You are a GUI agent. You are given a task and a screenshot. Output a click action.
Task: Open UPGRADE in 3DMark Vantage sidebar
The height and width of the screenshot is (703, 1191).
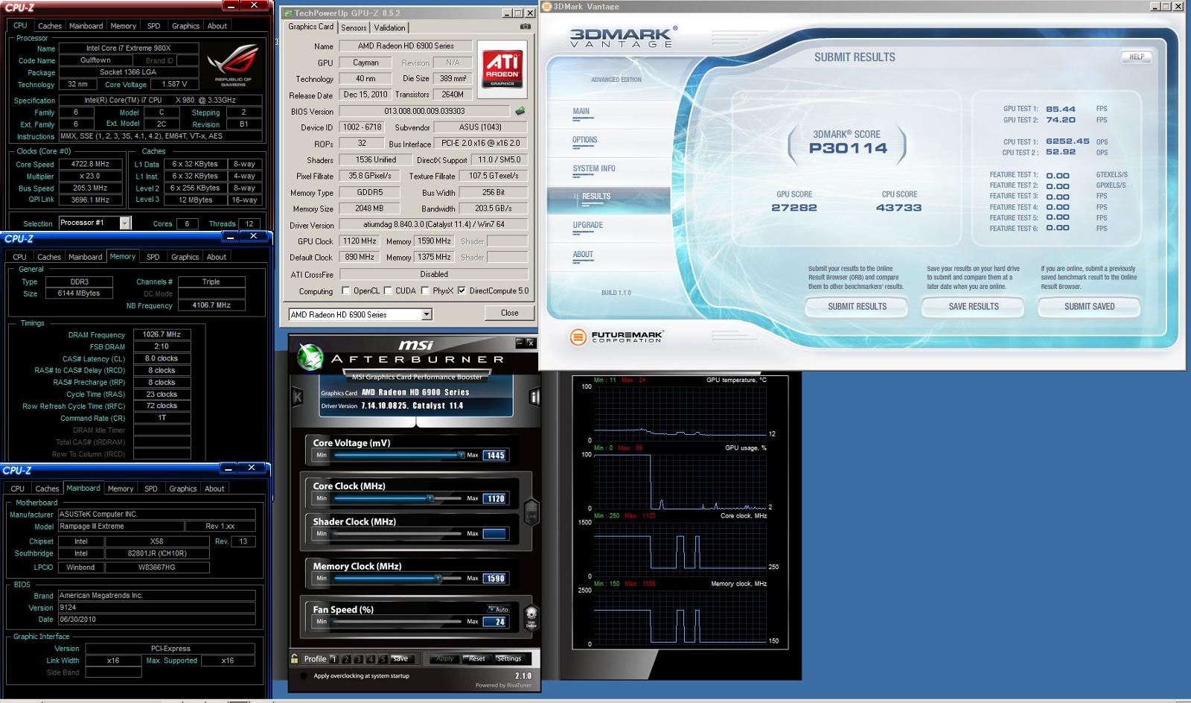pos(588,225)
